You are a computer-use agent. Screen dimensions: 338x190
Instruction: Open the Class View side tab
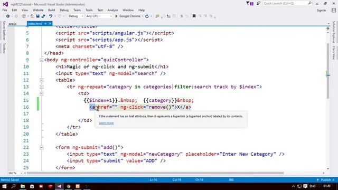(333, 53)
